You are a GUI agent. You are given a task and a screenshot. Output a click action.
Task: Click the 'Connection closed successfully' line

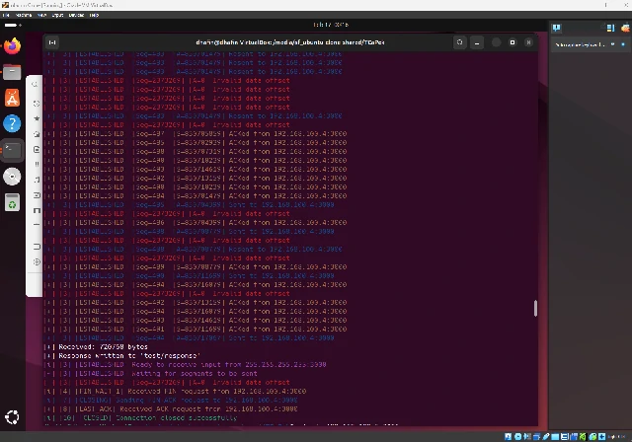click(176, 418)
